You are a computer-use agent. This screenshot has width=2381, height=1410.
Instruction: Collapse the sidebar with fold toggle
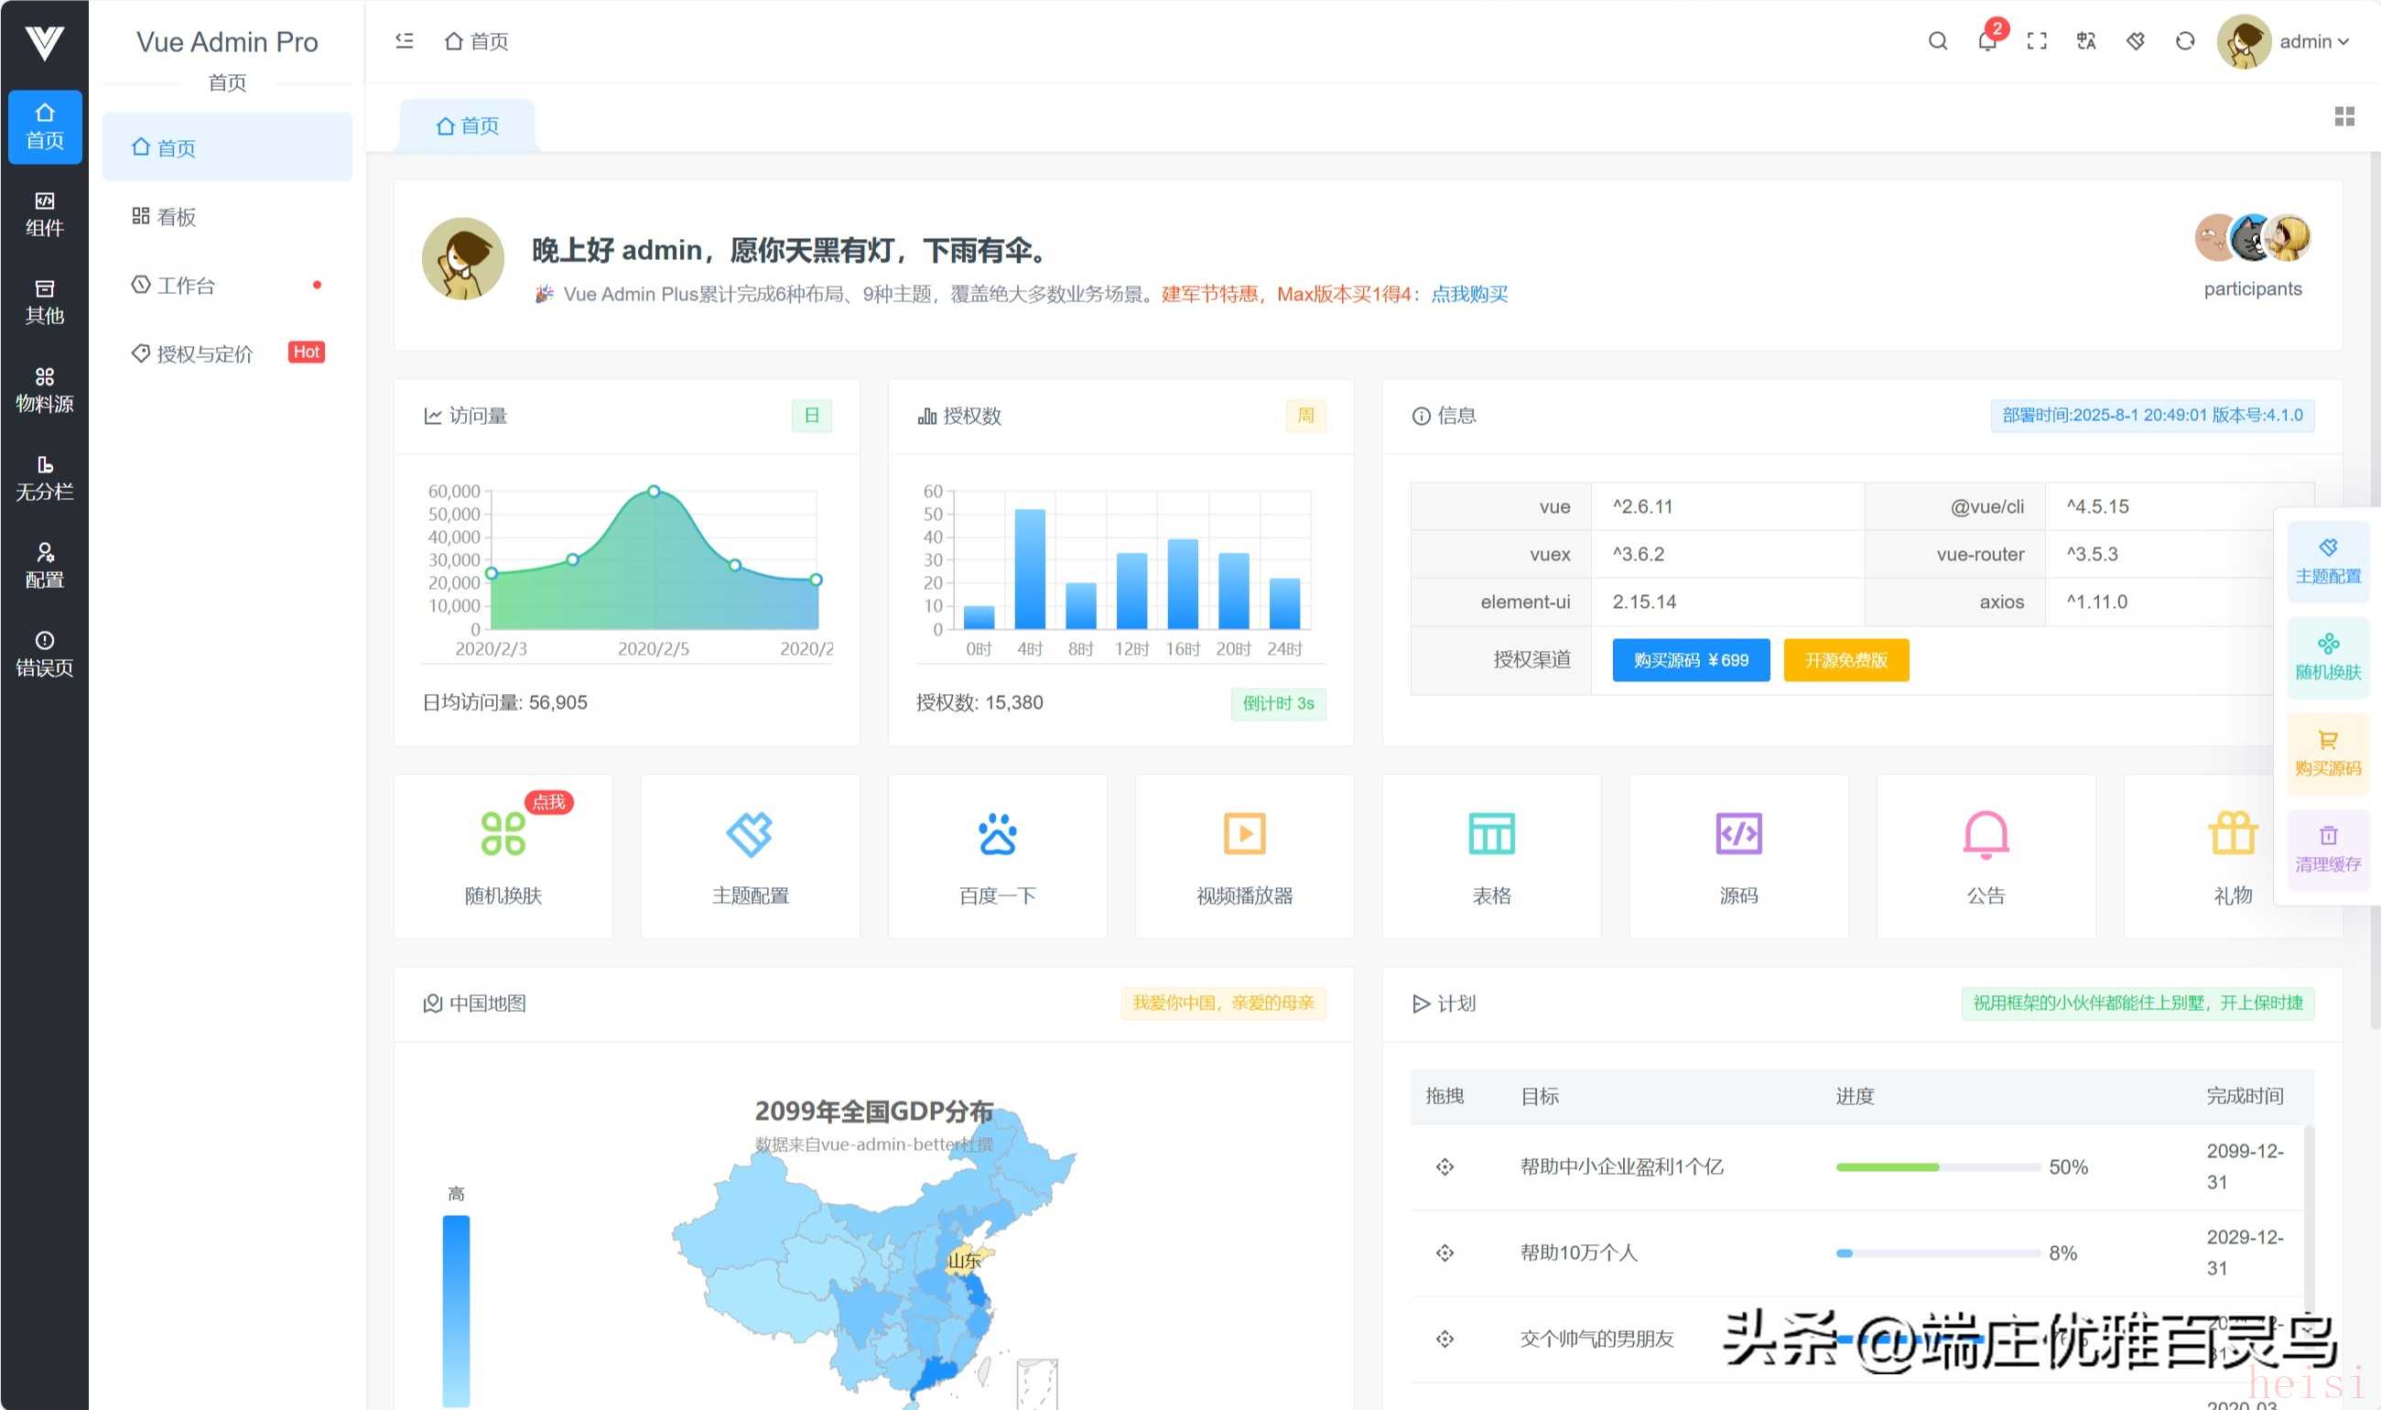405,41
